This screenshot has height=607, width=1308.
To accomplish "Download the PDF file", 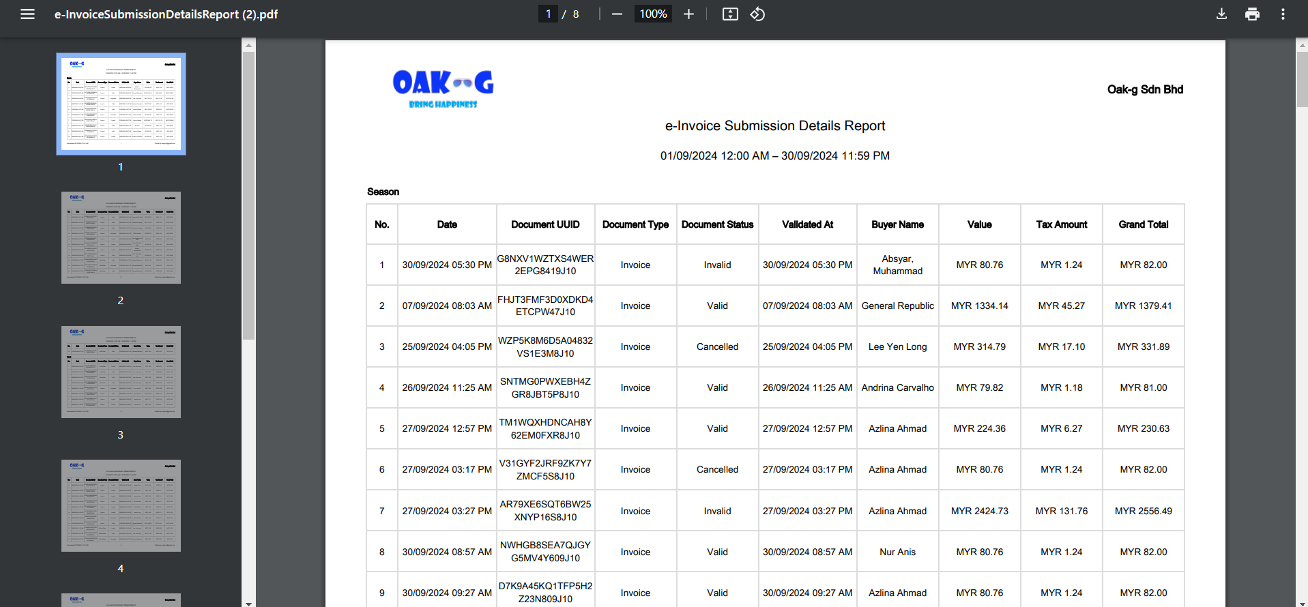I will 1221,14.
